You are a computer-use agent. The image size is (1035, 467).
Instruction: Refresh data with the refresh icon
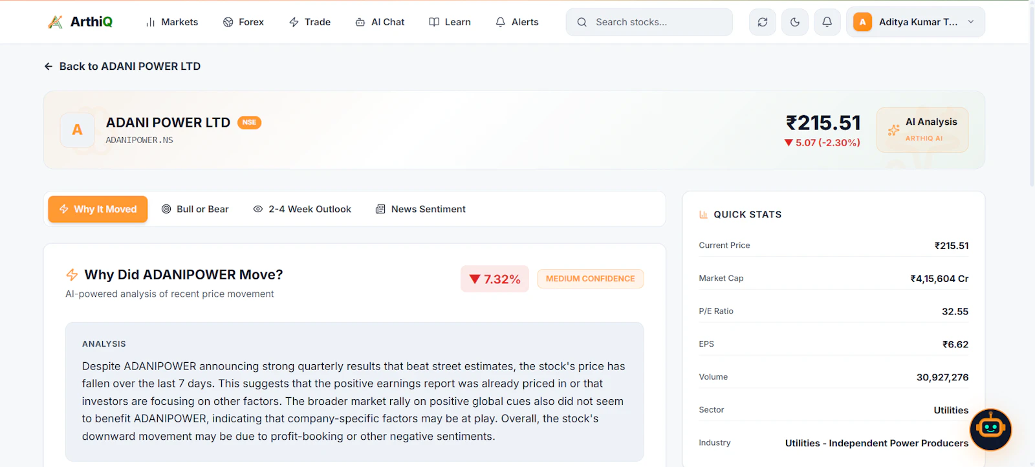click(x=763, y=22)
